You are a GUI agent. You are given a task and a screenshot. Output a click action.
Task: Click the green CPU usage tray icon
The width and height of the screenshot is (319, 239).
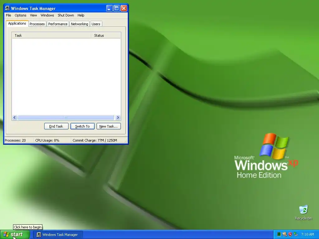click(279, 234)
